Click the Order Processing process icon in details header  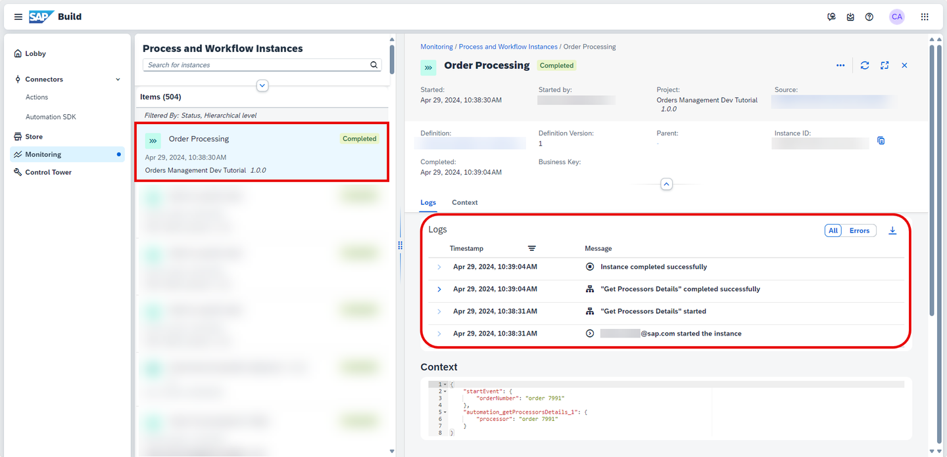(429, 67)
